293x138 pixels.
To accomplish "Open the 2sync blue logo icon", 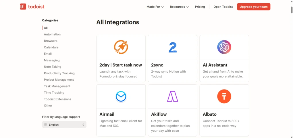I will (172, 47).
